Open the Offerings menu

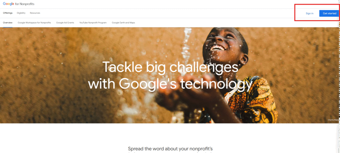pyautogui.click(x=8, y=13)
